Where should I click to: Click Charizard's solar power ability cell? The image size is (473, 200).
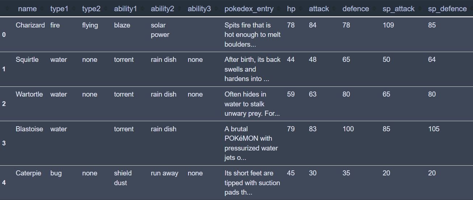[160, 30]
